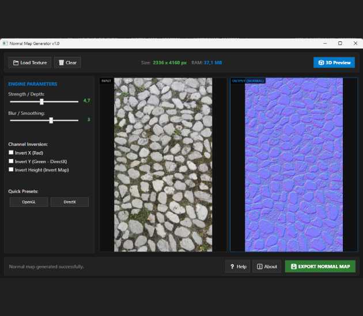Image resolution: width=363 pixels, height=316 pixels.
Task: Enable Invert X (Red) checkbox
Action: 11,152
